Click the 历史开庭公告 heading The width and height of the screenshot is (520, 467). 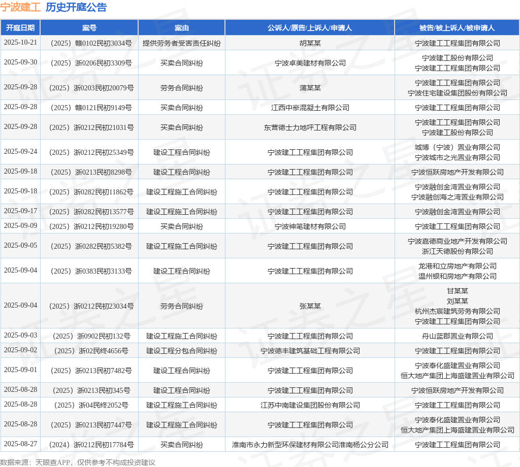[x=76, y=7]
